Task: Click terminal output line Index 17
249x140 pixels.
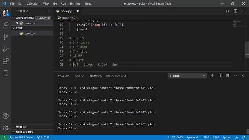Action: tap(106, 124)
